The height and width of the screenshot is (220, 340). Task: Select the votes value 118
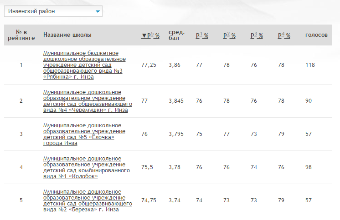310,65
